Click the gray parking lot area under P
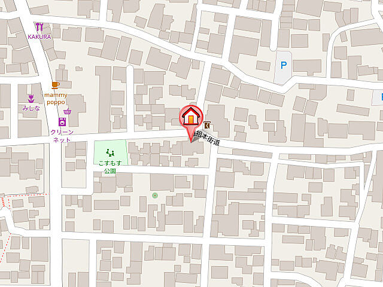383x287 pixels. coord(283,68)
